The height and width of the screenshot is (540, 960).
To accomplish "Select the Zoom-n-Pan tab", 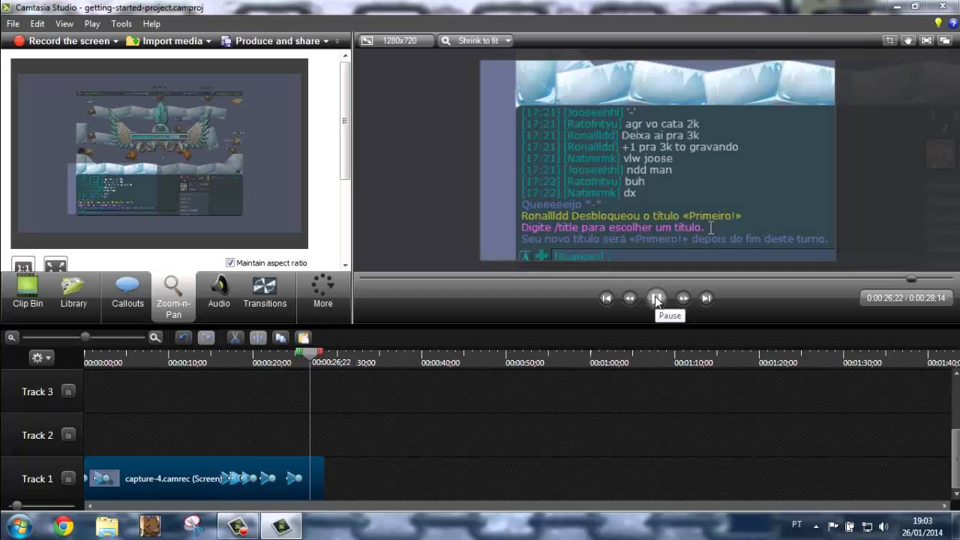I will (x=173, y=296).
